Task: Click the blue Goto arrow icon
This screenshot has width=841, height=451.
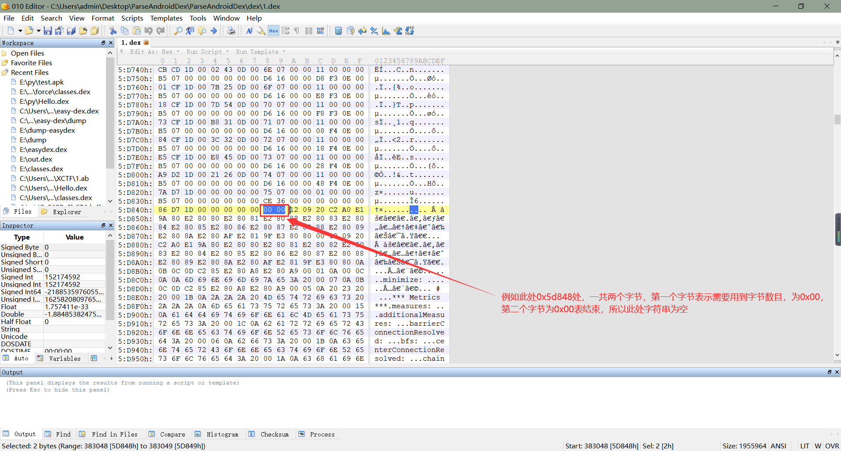Action: [214, 31]
